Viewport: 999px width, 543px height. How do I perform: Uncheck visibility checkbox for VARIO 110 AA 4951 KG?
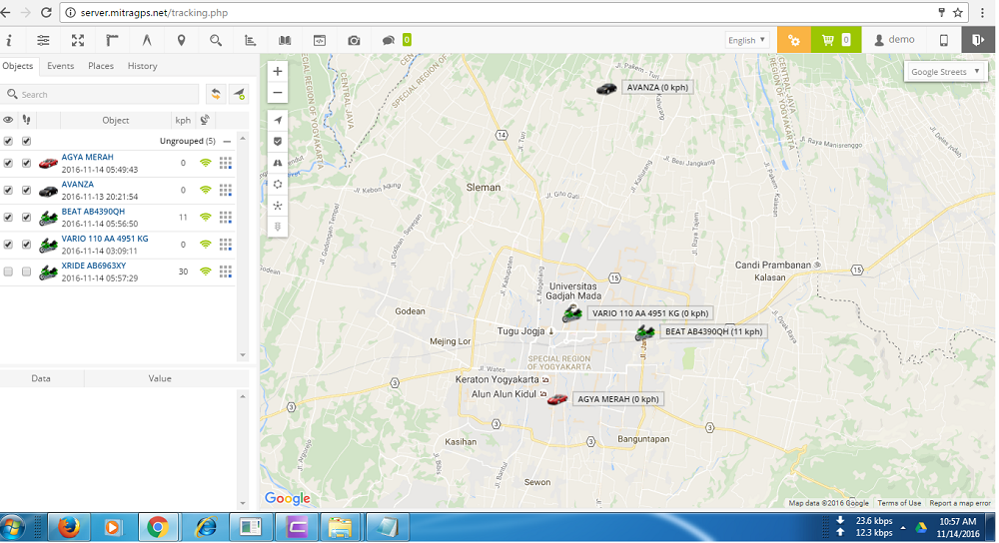pos(8,244)
